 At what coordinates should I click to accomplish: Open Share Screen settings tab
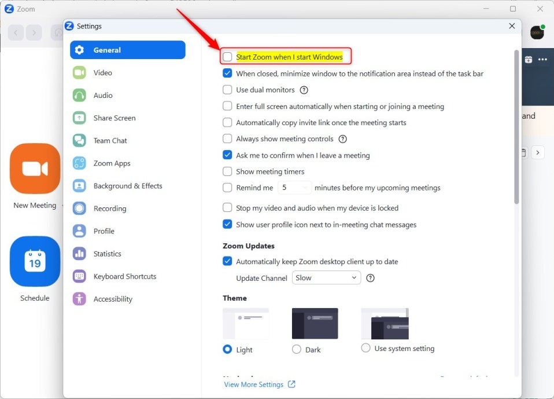(128, 118)
